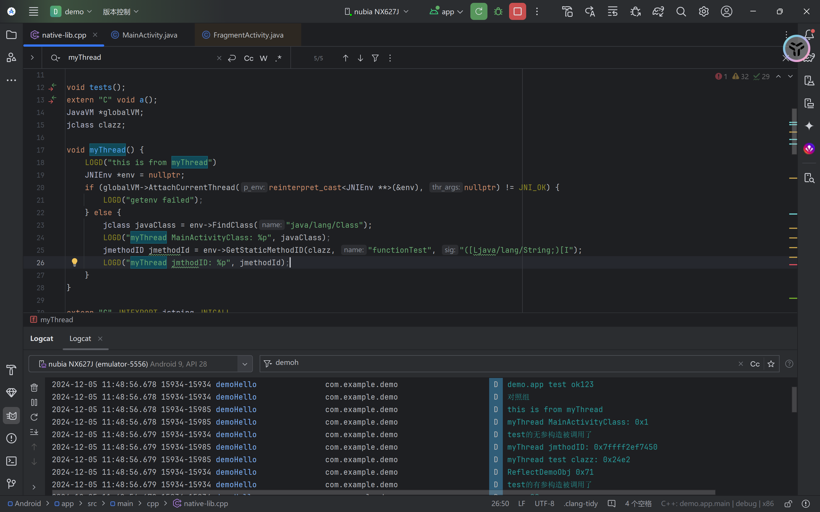
Task: Clear logcat with trash icon
Action: (34, 388)
